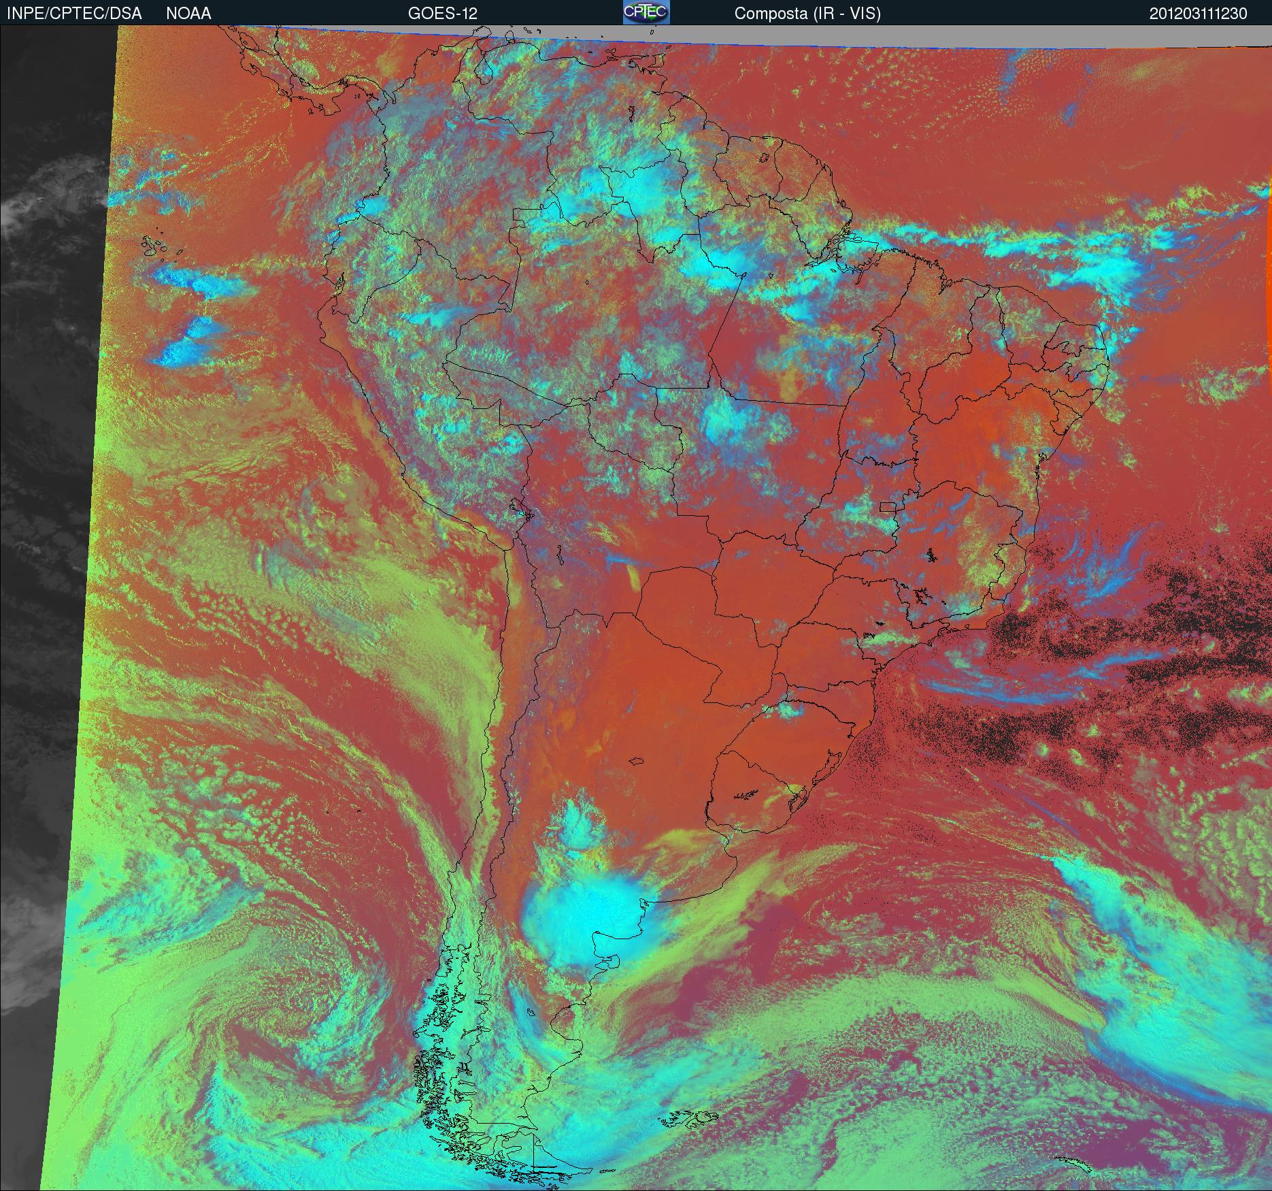Image resolution: width=1272 pixels, height=1191 pixels.
Task: Select the Composta (IR - VIS) title
Action: point(807,14)
